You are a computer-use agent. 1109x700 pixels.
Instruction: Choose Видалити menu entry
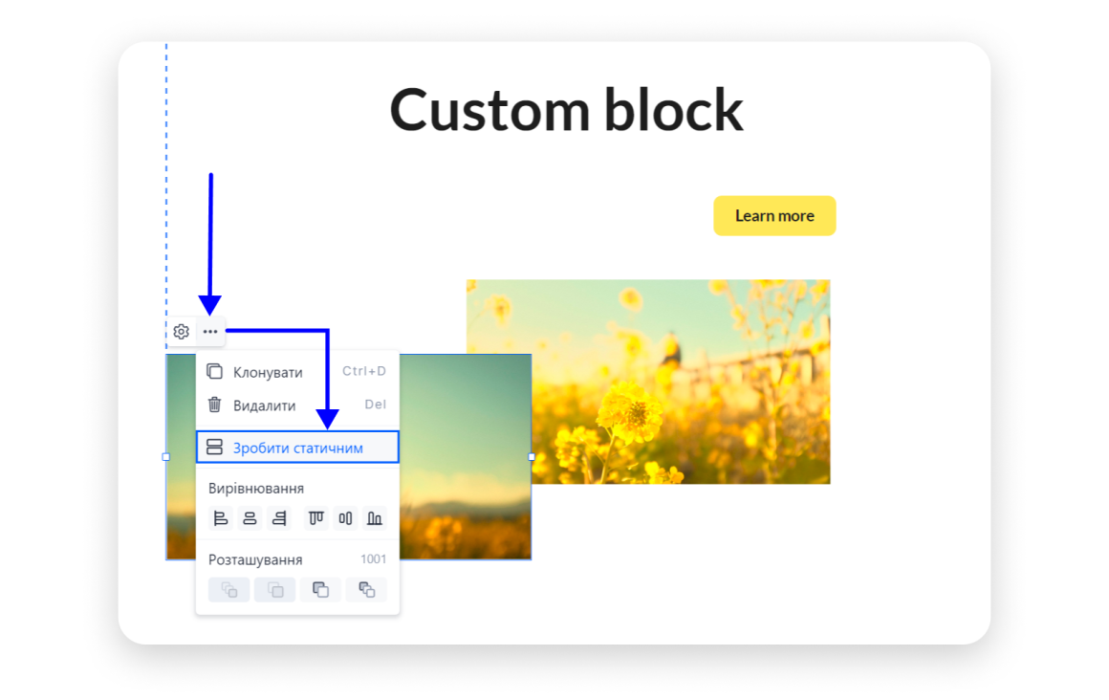pos(264,405)
